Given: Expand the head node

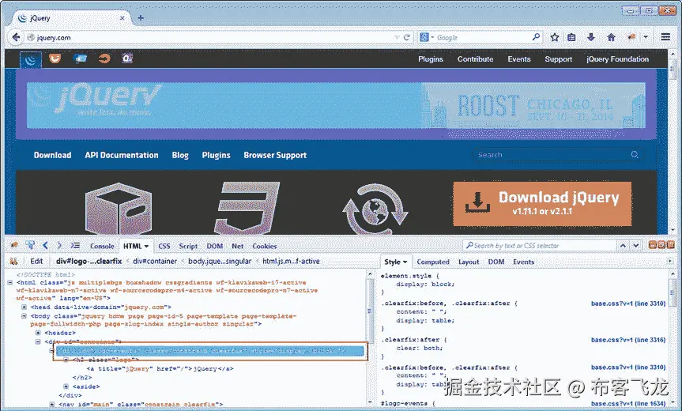Looking at the screenshot, I should pos(24,307).
